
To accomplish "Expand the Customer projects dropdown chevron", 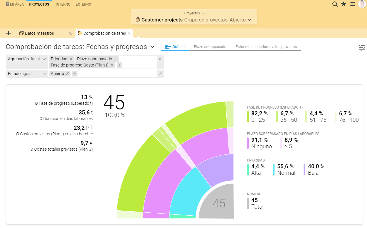I will click(249, 20).
